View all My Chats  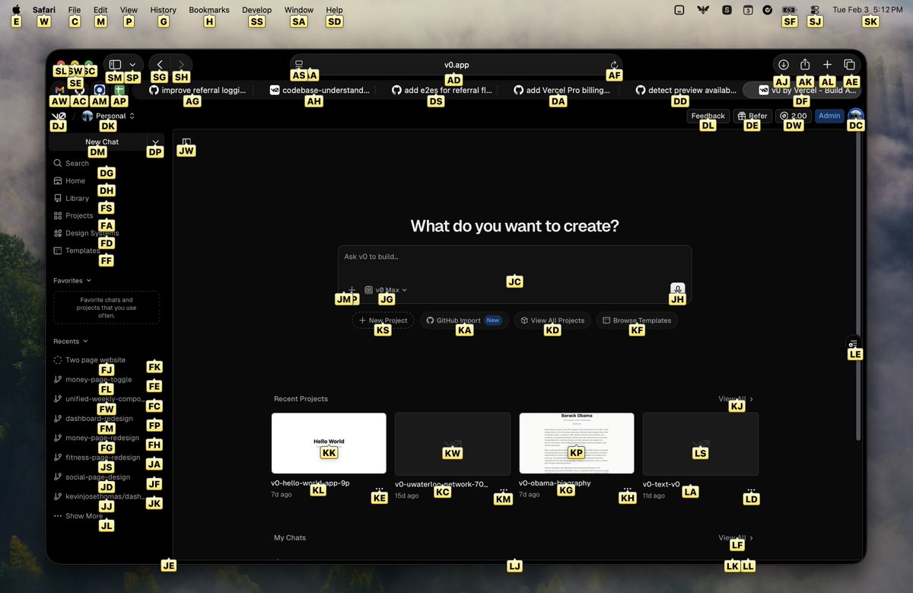[x=736, y=537]
